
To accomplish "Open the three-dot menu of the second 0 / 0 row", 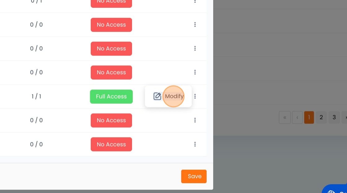I will click(195, 48).
